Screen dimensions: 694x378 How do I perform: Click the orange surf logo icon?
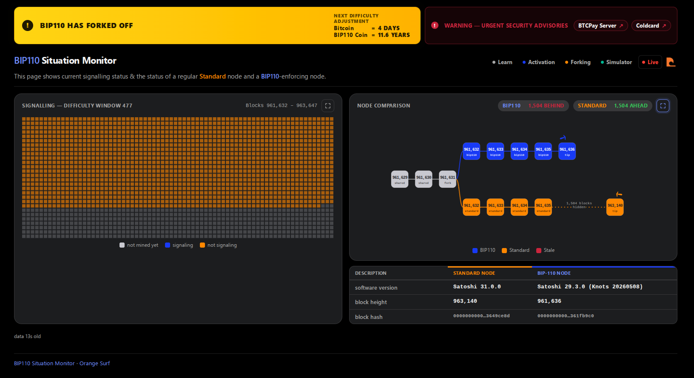pyautogui.click(x=671, y=62)
